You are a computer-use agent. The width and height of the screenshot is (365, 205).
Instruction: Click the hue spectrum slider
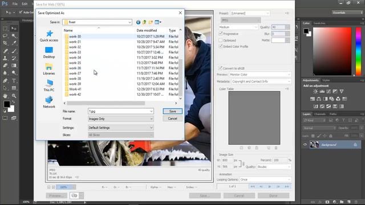pyautogui.click(x=359, y=51)
